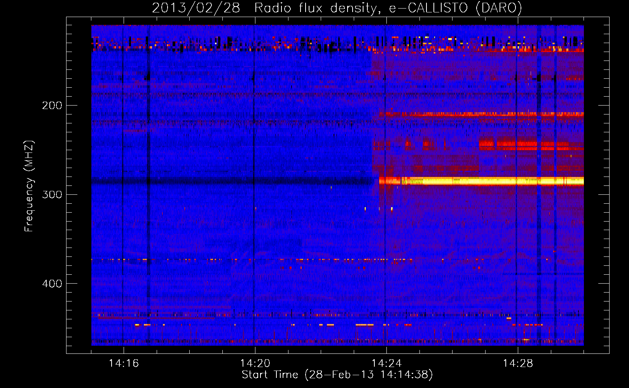Click the bright yellow emission band near 285 MHz
Viewport: 629px width, 388px height.
click(481, 181)
